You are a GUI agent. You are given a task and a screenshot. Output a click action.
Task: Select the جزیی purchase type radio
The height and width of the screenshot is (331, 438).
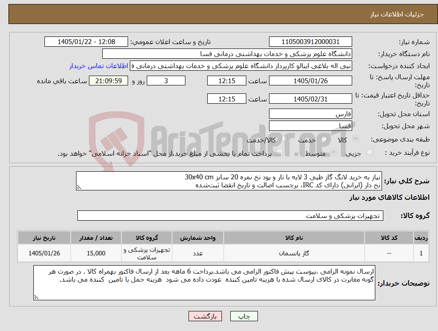tap(370, 152)
